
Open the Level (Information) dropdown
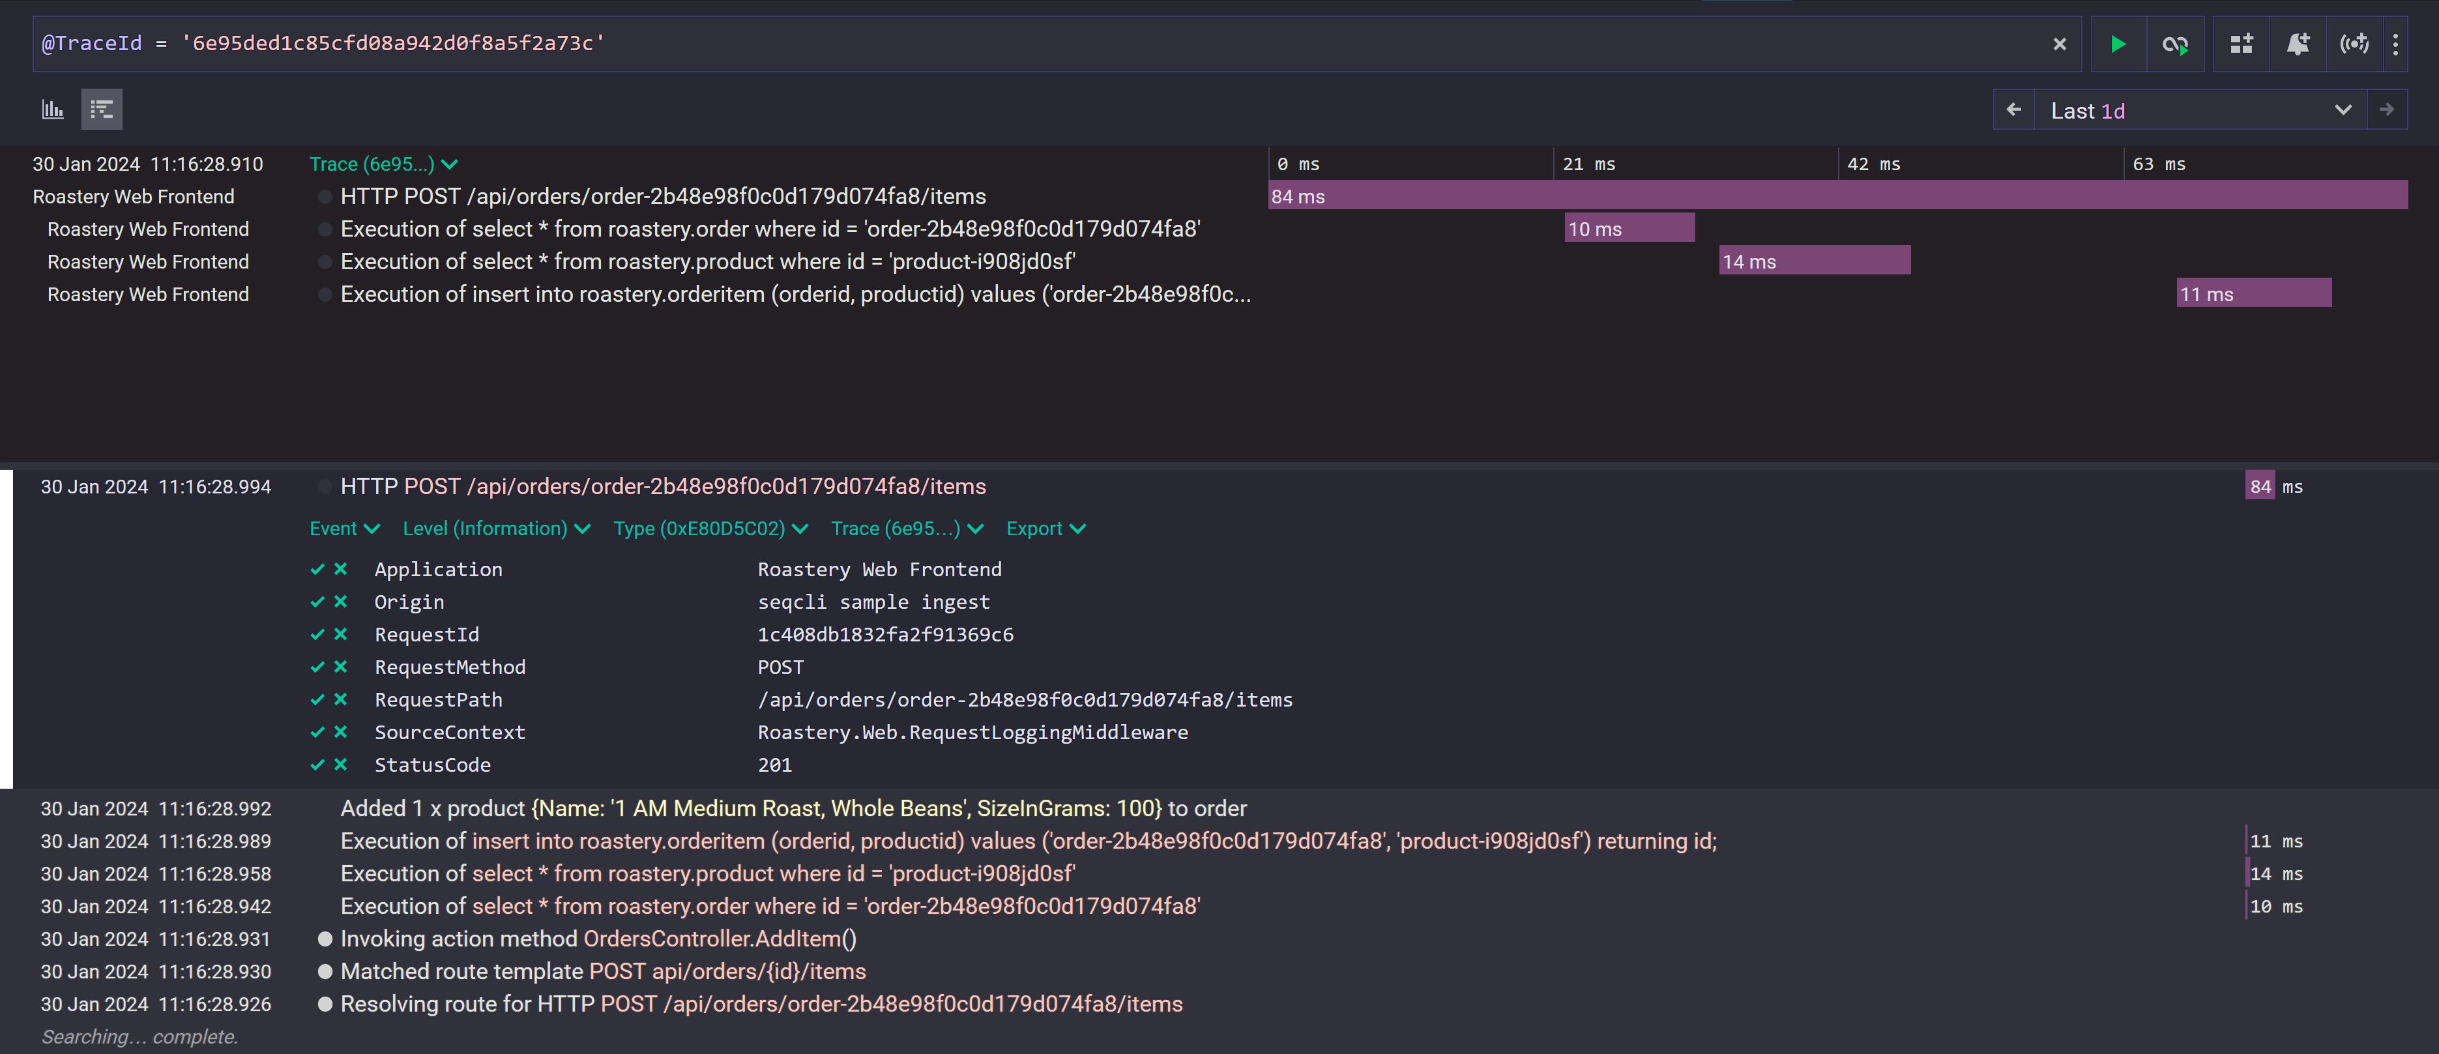click(x=496, y=529)
